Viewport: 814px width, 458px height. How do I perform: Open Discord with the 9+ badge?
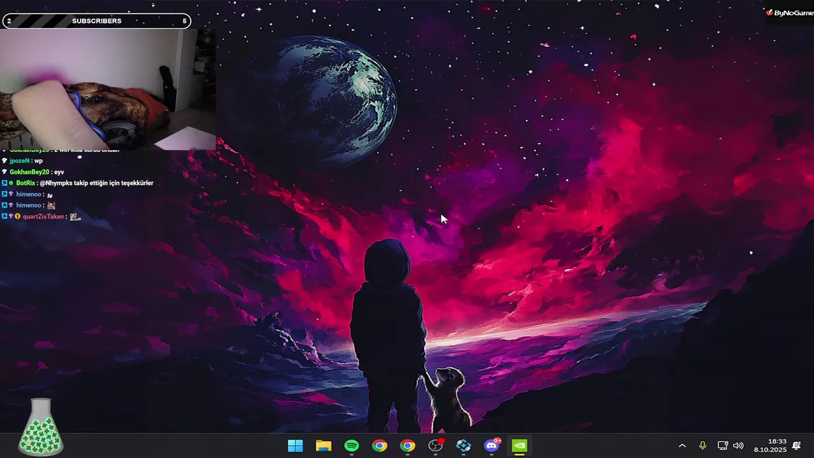coord(492,445)
